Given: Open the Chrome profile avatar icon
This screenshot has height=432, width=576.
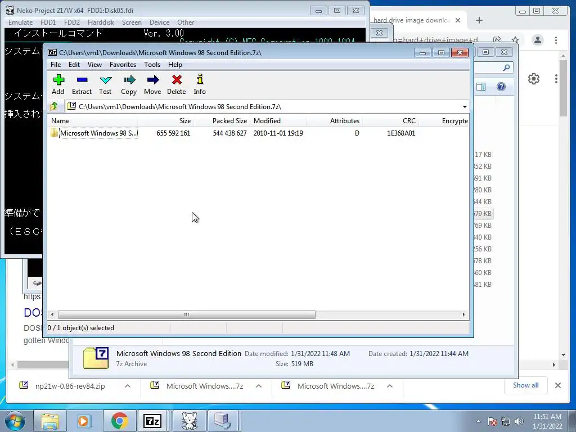Looking at the screenshot, I should click(x=538, y=40).
